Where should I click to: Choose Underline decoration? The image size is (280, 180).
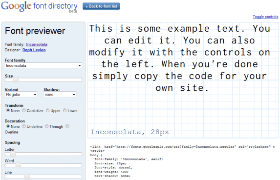24,126
